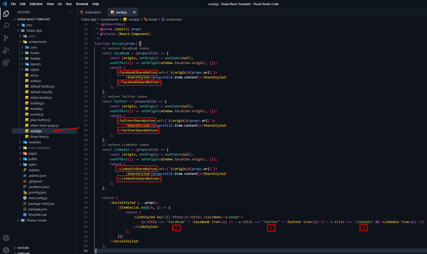
Task: Click line number 58 in the gutter
Action: point(86,198)
